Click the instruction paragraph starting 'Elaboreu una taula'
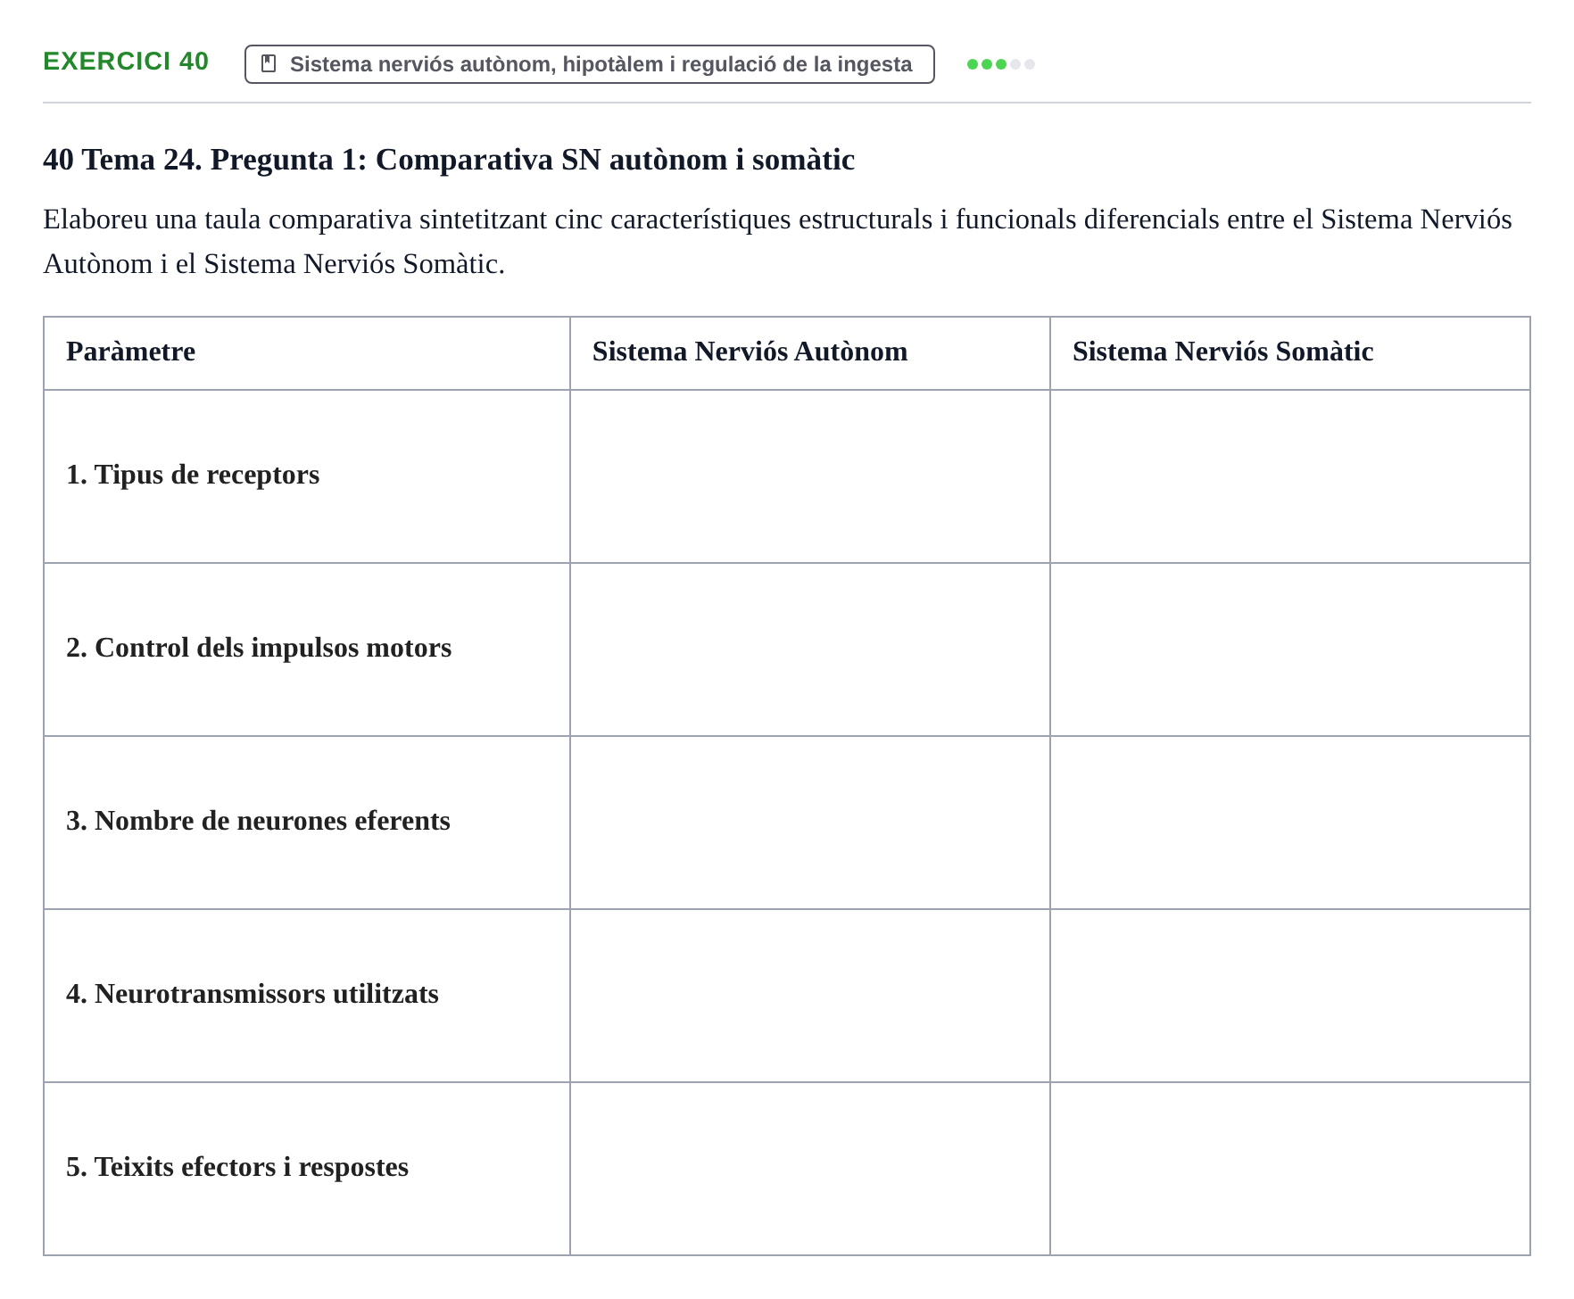1574x1299 pixels. (x=777, y=242)
